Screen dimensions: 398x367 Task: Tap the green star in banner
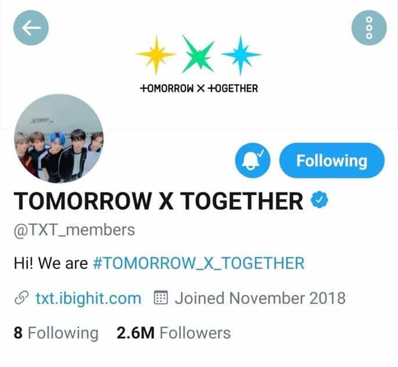(199, 55)
